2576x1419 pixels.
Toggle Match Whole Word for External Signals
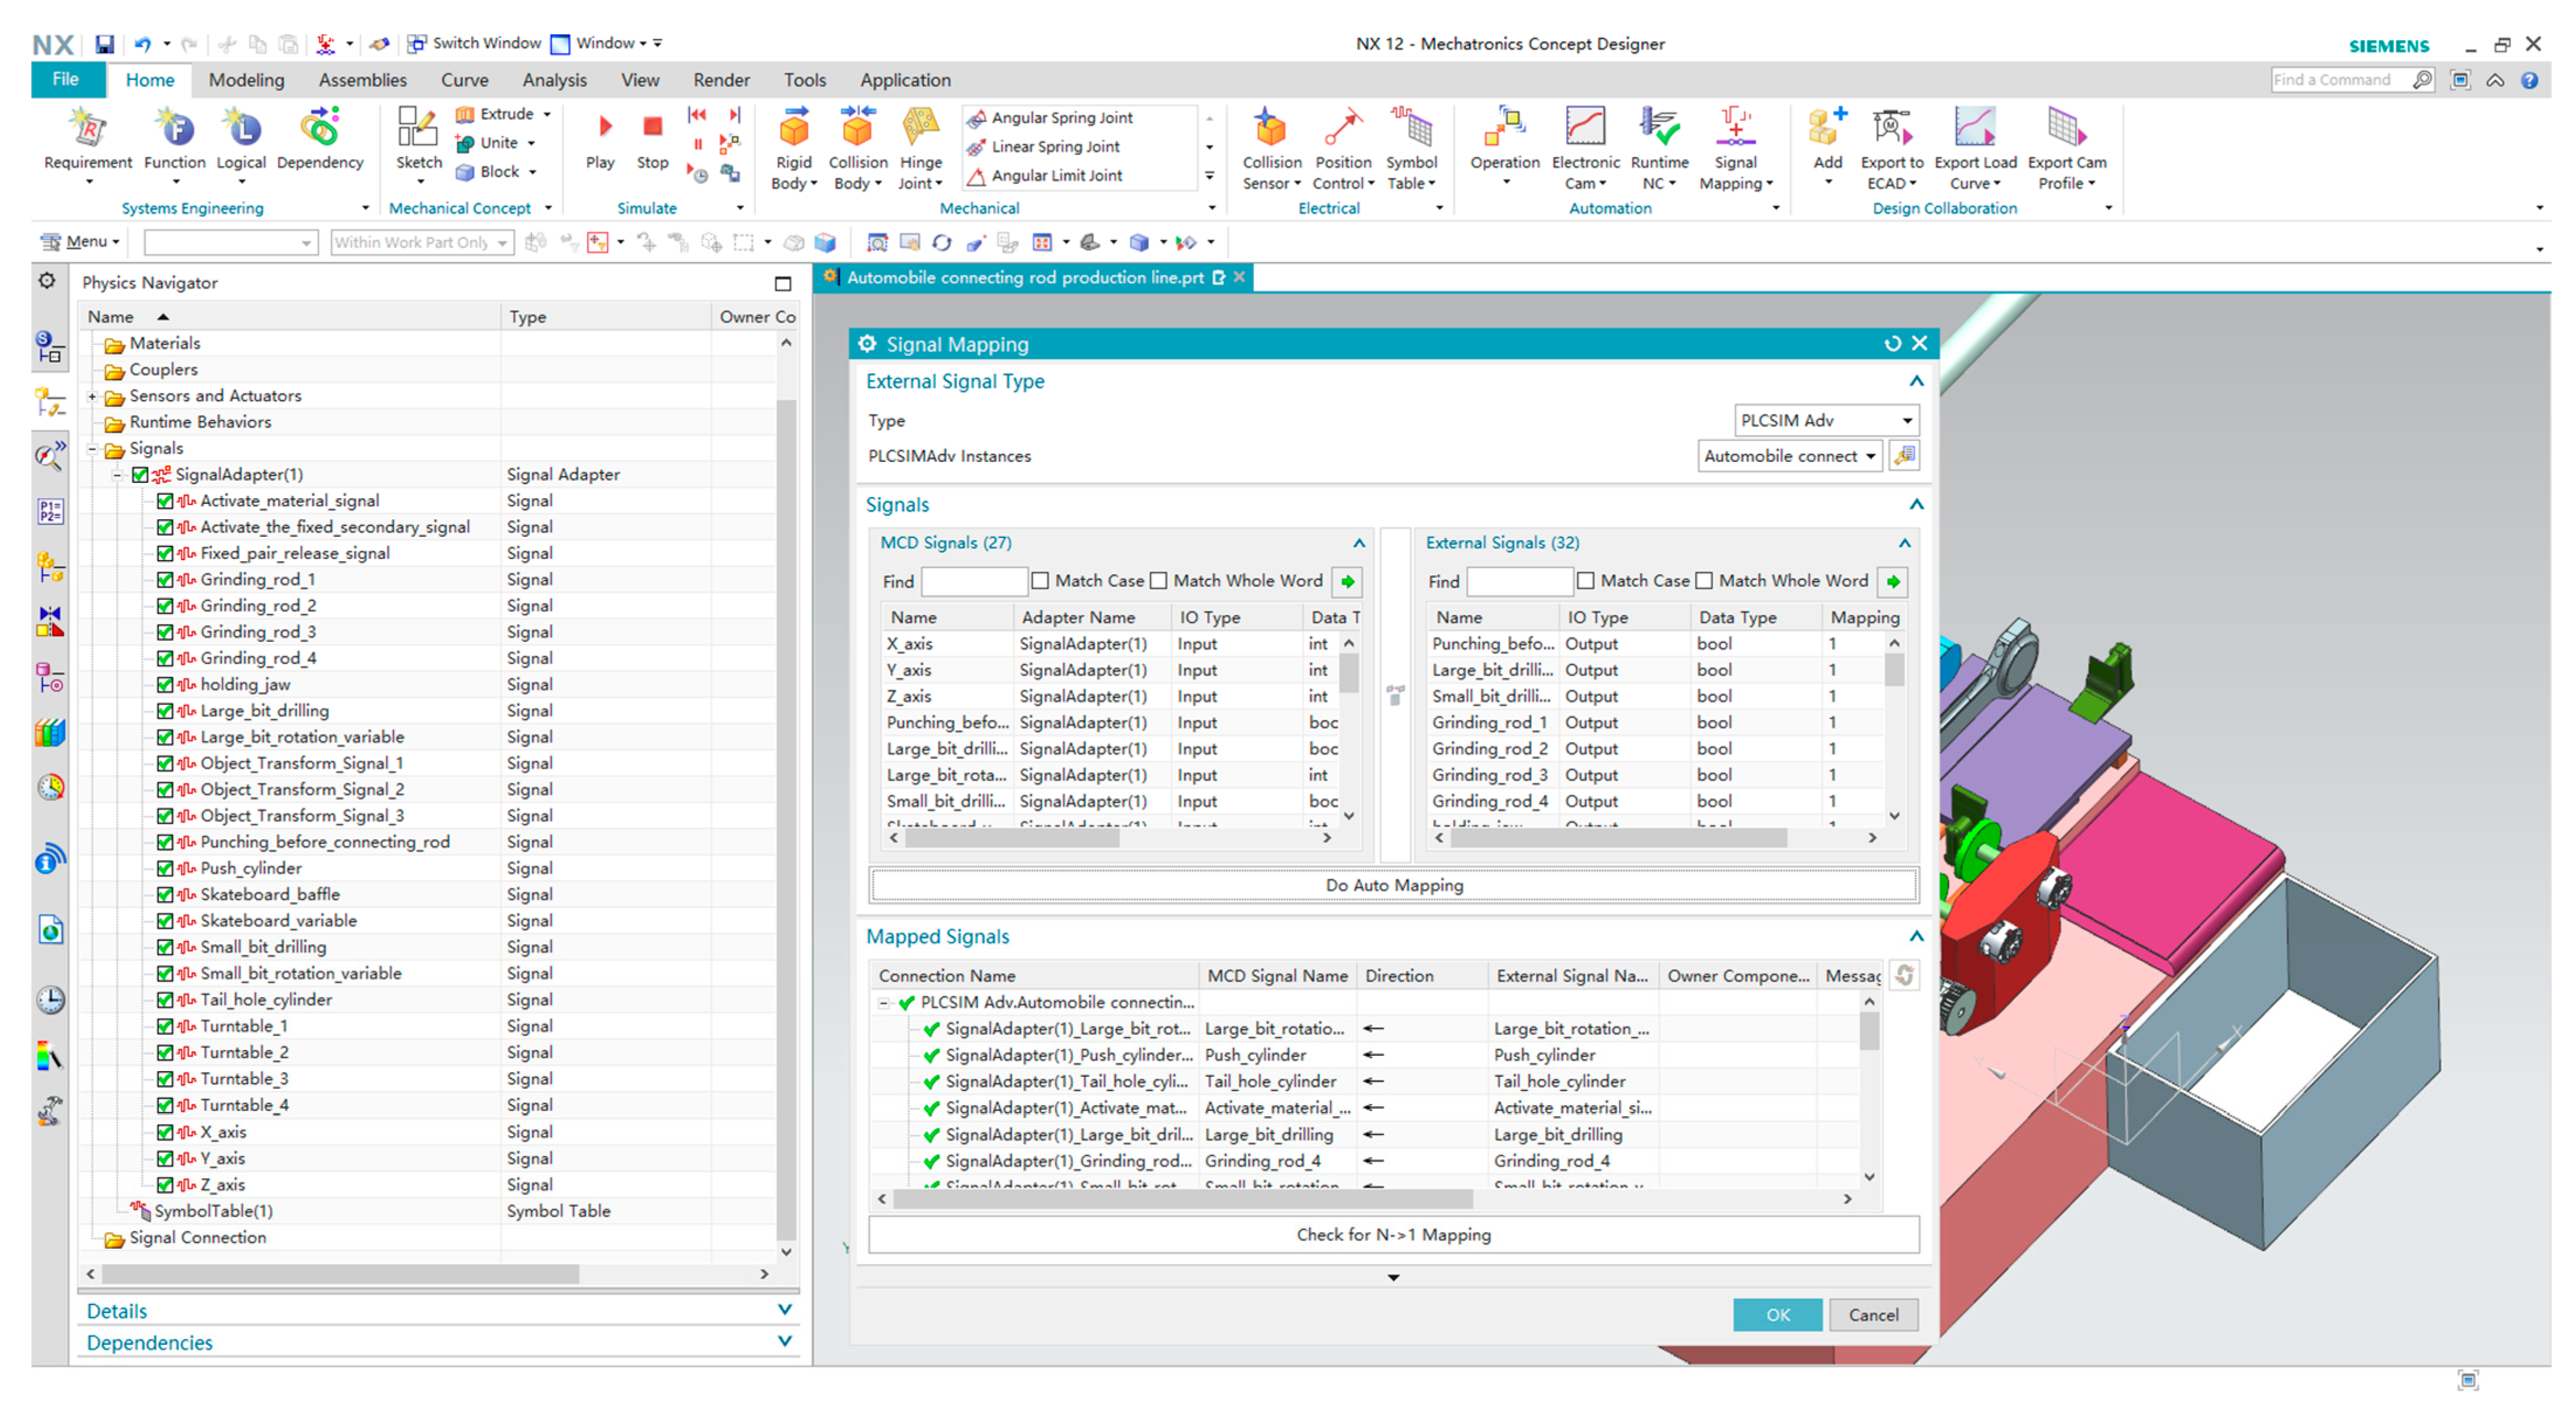[x=1704, y=581]
